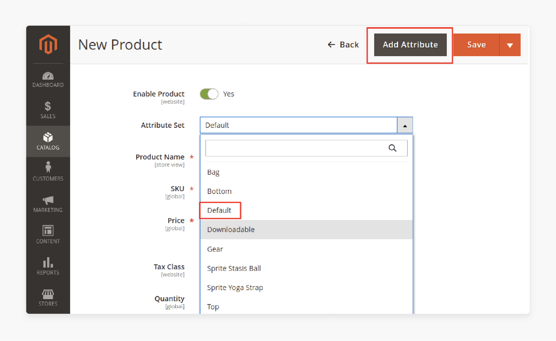Select the Bottom attribute set

(x=307, y=191)
